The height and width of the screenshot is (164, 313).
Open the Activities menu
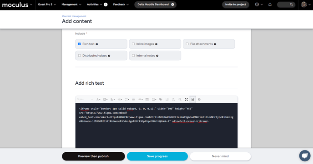[x=95, y=5]
